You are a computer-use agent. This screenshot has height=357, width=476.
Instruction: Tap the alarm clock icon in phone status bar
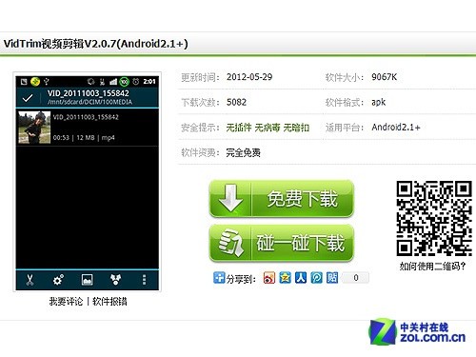point(136,82)
